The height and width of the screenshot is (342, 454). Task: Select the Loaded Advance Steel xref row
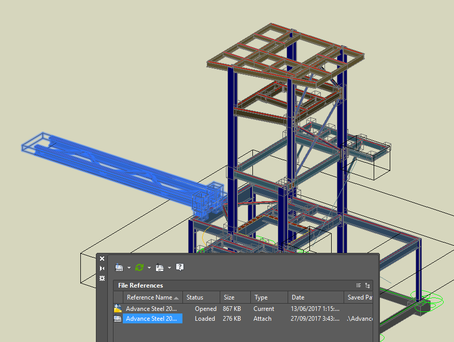point(152,319)
